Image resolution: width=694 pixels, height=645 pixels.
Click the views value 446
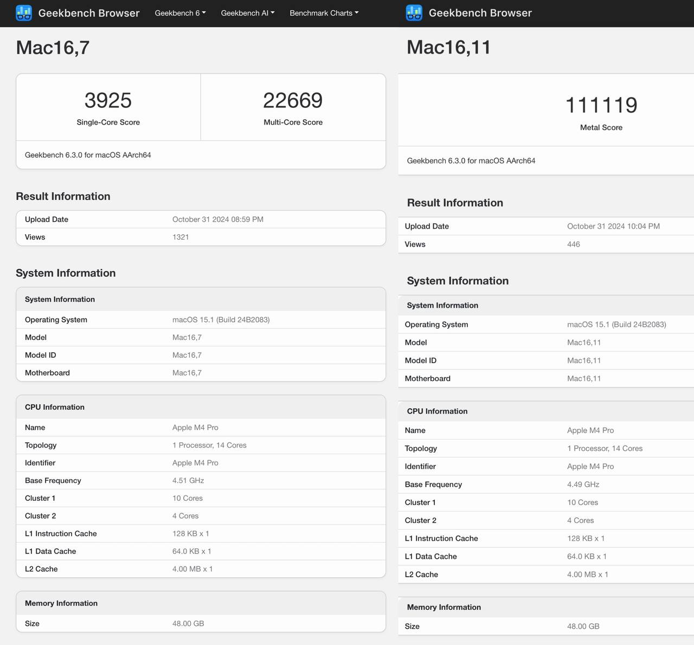click(574, 244)
